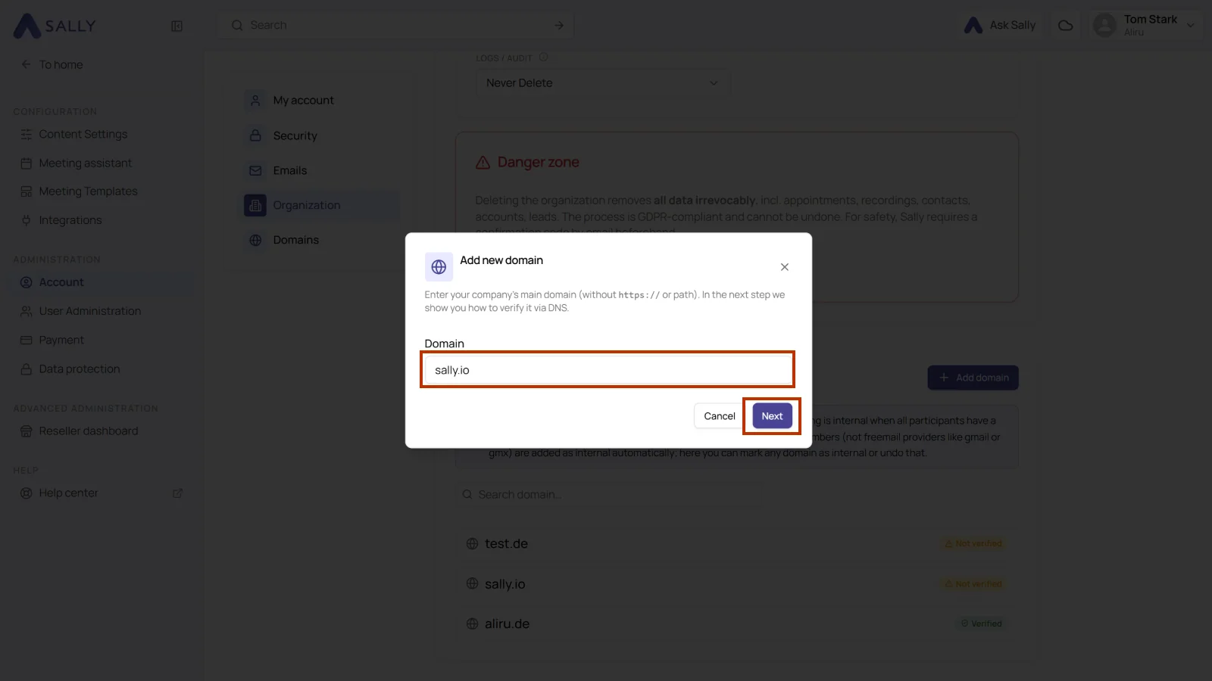
Task: Click the Add domain button
Action: 973,378
